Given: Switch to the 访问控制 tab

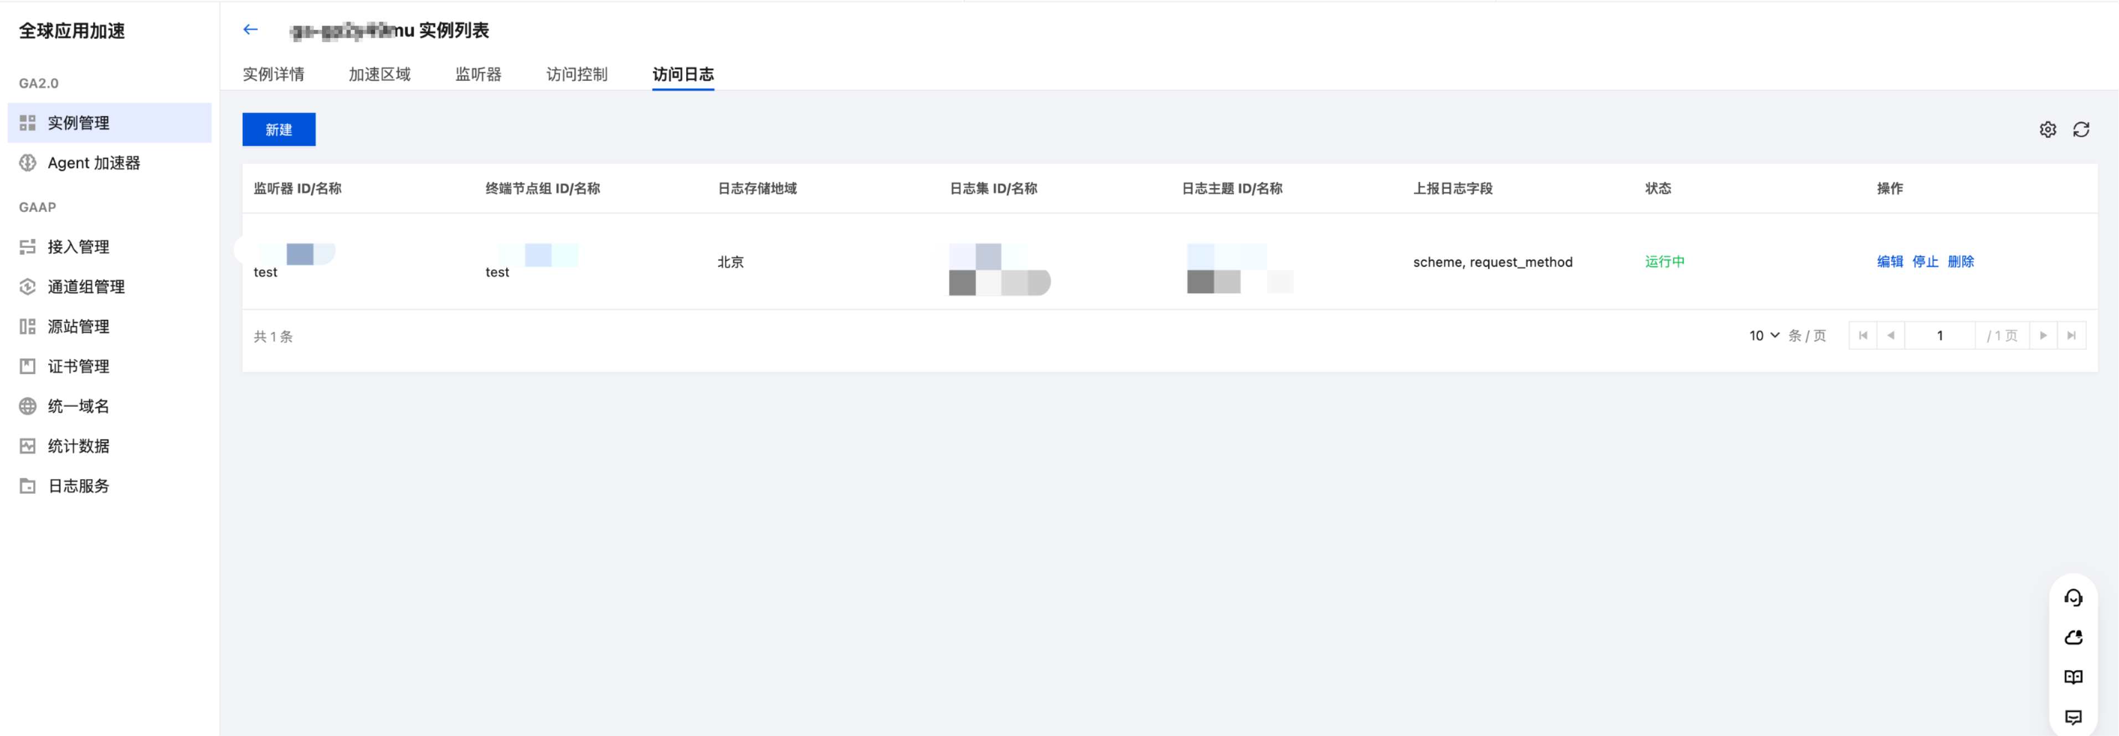Looking at the screenshot, I should 577,74.
